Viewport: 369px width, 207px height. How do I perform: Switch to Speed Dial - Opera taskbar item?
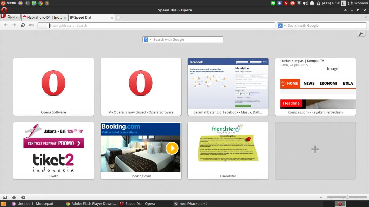tap(137, 204)
